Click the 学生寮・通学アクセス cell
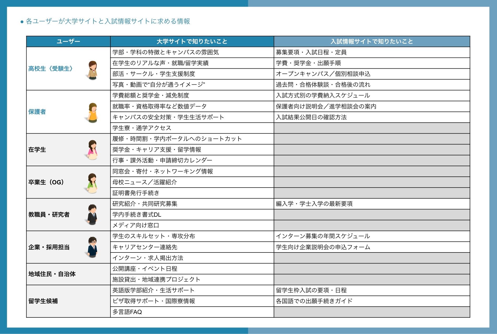The image size is (497, 334). [x=142, y=128]
